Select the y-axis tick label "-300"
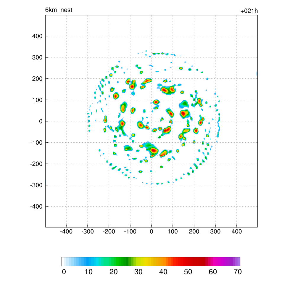 click(x=36, y=185)
